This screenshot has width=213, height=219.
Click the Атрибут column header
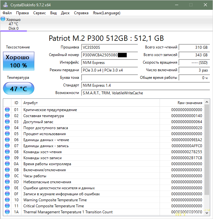(90, 103)
